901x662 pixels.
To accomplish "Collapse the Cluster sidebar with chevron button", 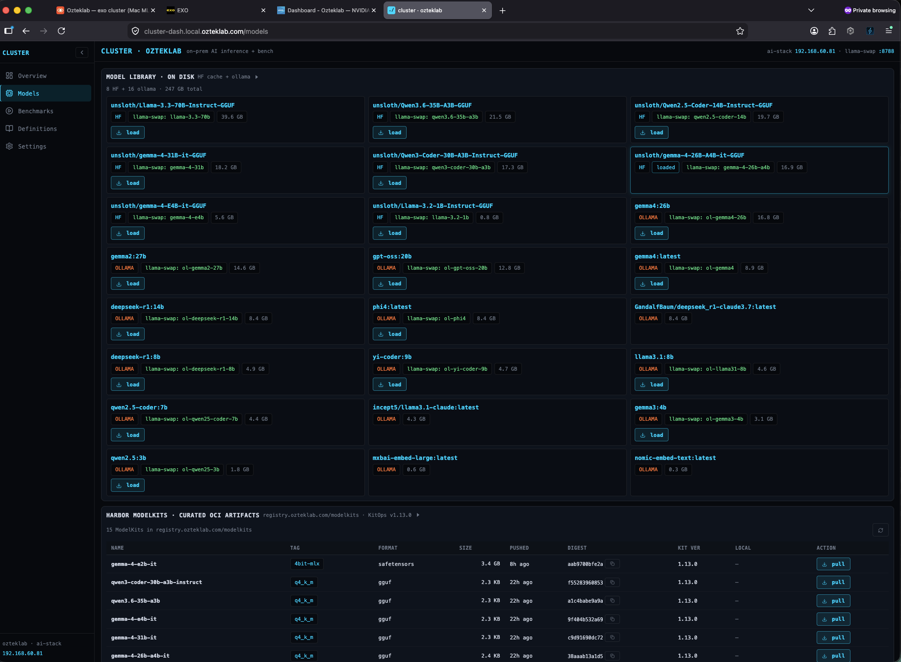I will click(x=82, y=52).
